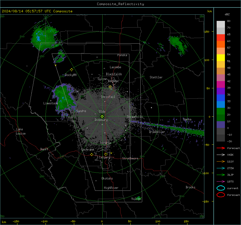Image resolution: width=241 pixels, height=225 pixels.
Task: Click the Ponoka town label
Action: [122, 55]
